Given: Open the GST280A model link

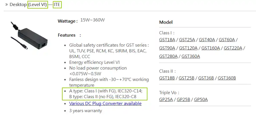Looking at the screenshot, I should pos(168,56).
